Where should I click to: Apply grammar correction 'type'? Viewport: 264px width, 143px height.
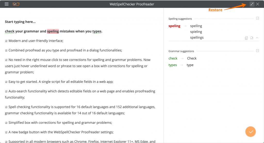190,65
